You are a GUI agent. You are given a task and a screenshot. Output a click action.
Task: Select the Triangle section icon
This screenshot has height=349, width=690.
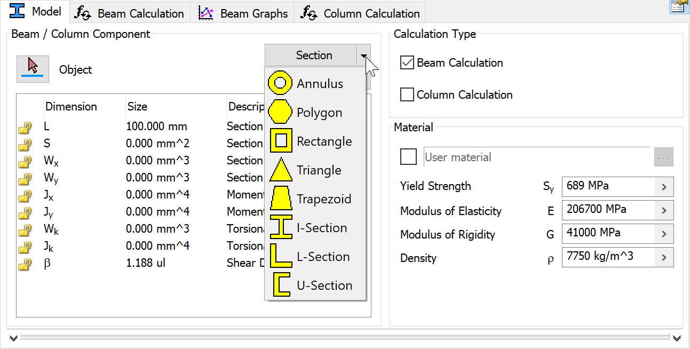pos(280,170)
